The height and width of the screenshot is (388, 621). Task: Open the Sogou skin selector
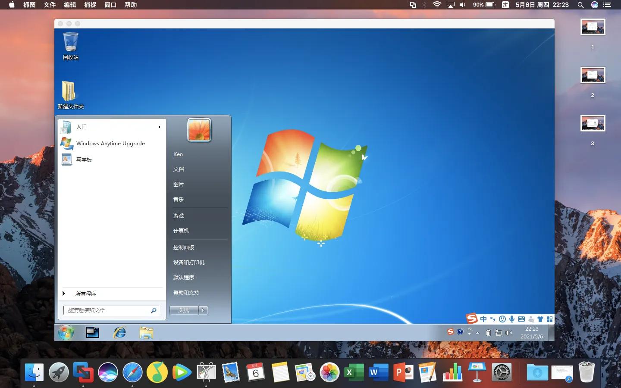point(540,319)
